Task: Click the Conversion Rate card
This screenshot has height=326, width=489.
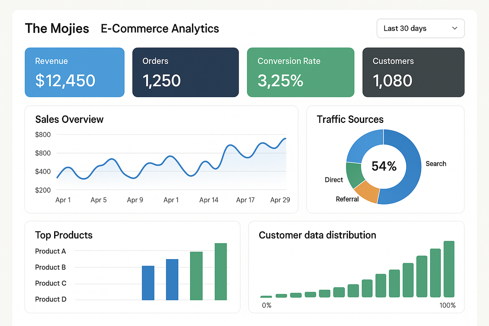Action: 300,72
